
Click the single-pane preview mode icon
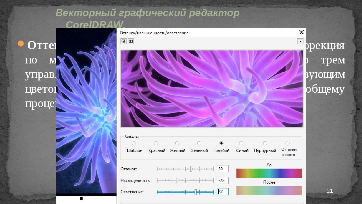click(124, 41)
